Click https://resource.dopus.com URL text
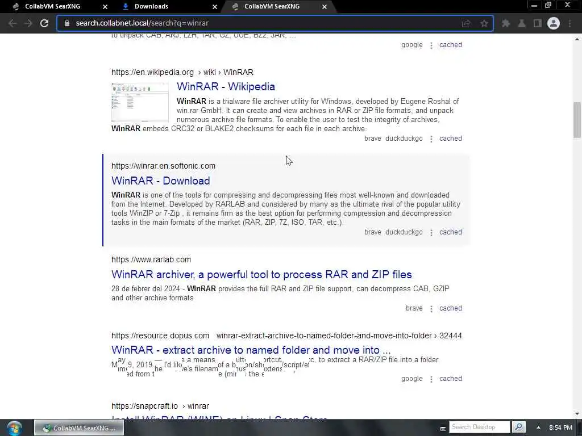This screenshot has height=436, width=582. 160,336
